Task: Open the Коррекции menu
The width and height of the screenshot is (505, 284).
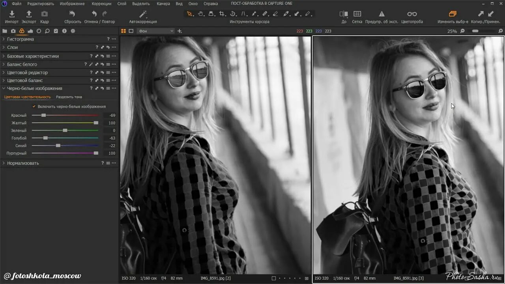Action: (x=101, y=4)
